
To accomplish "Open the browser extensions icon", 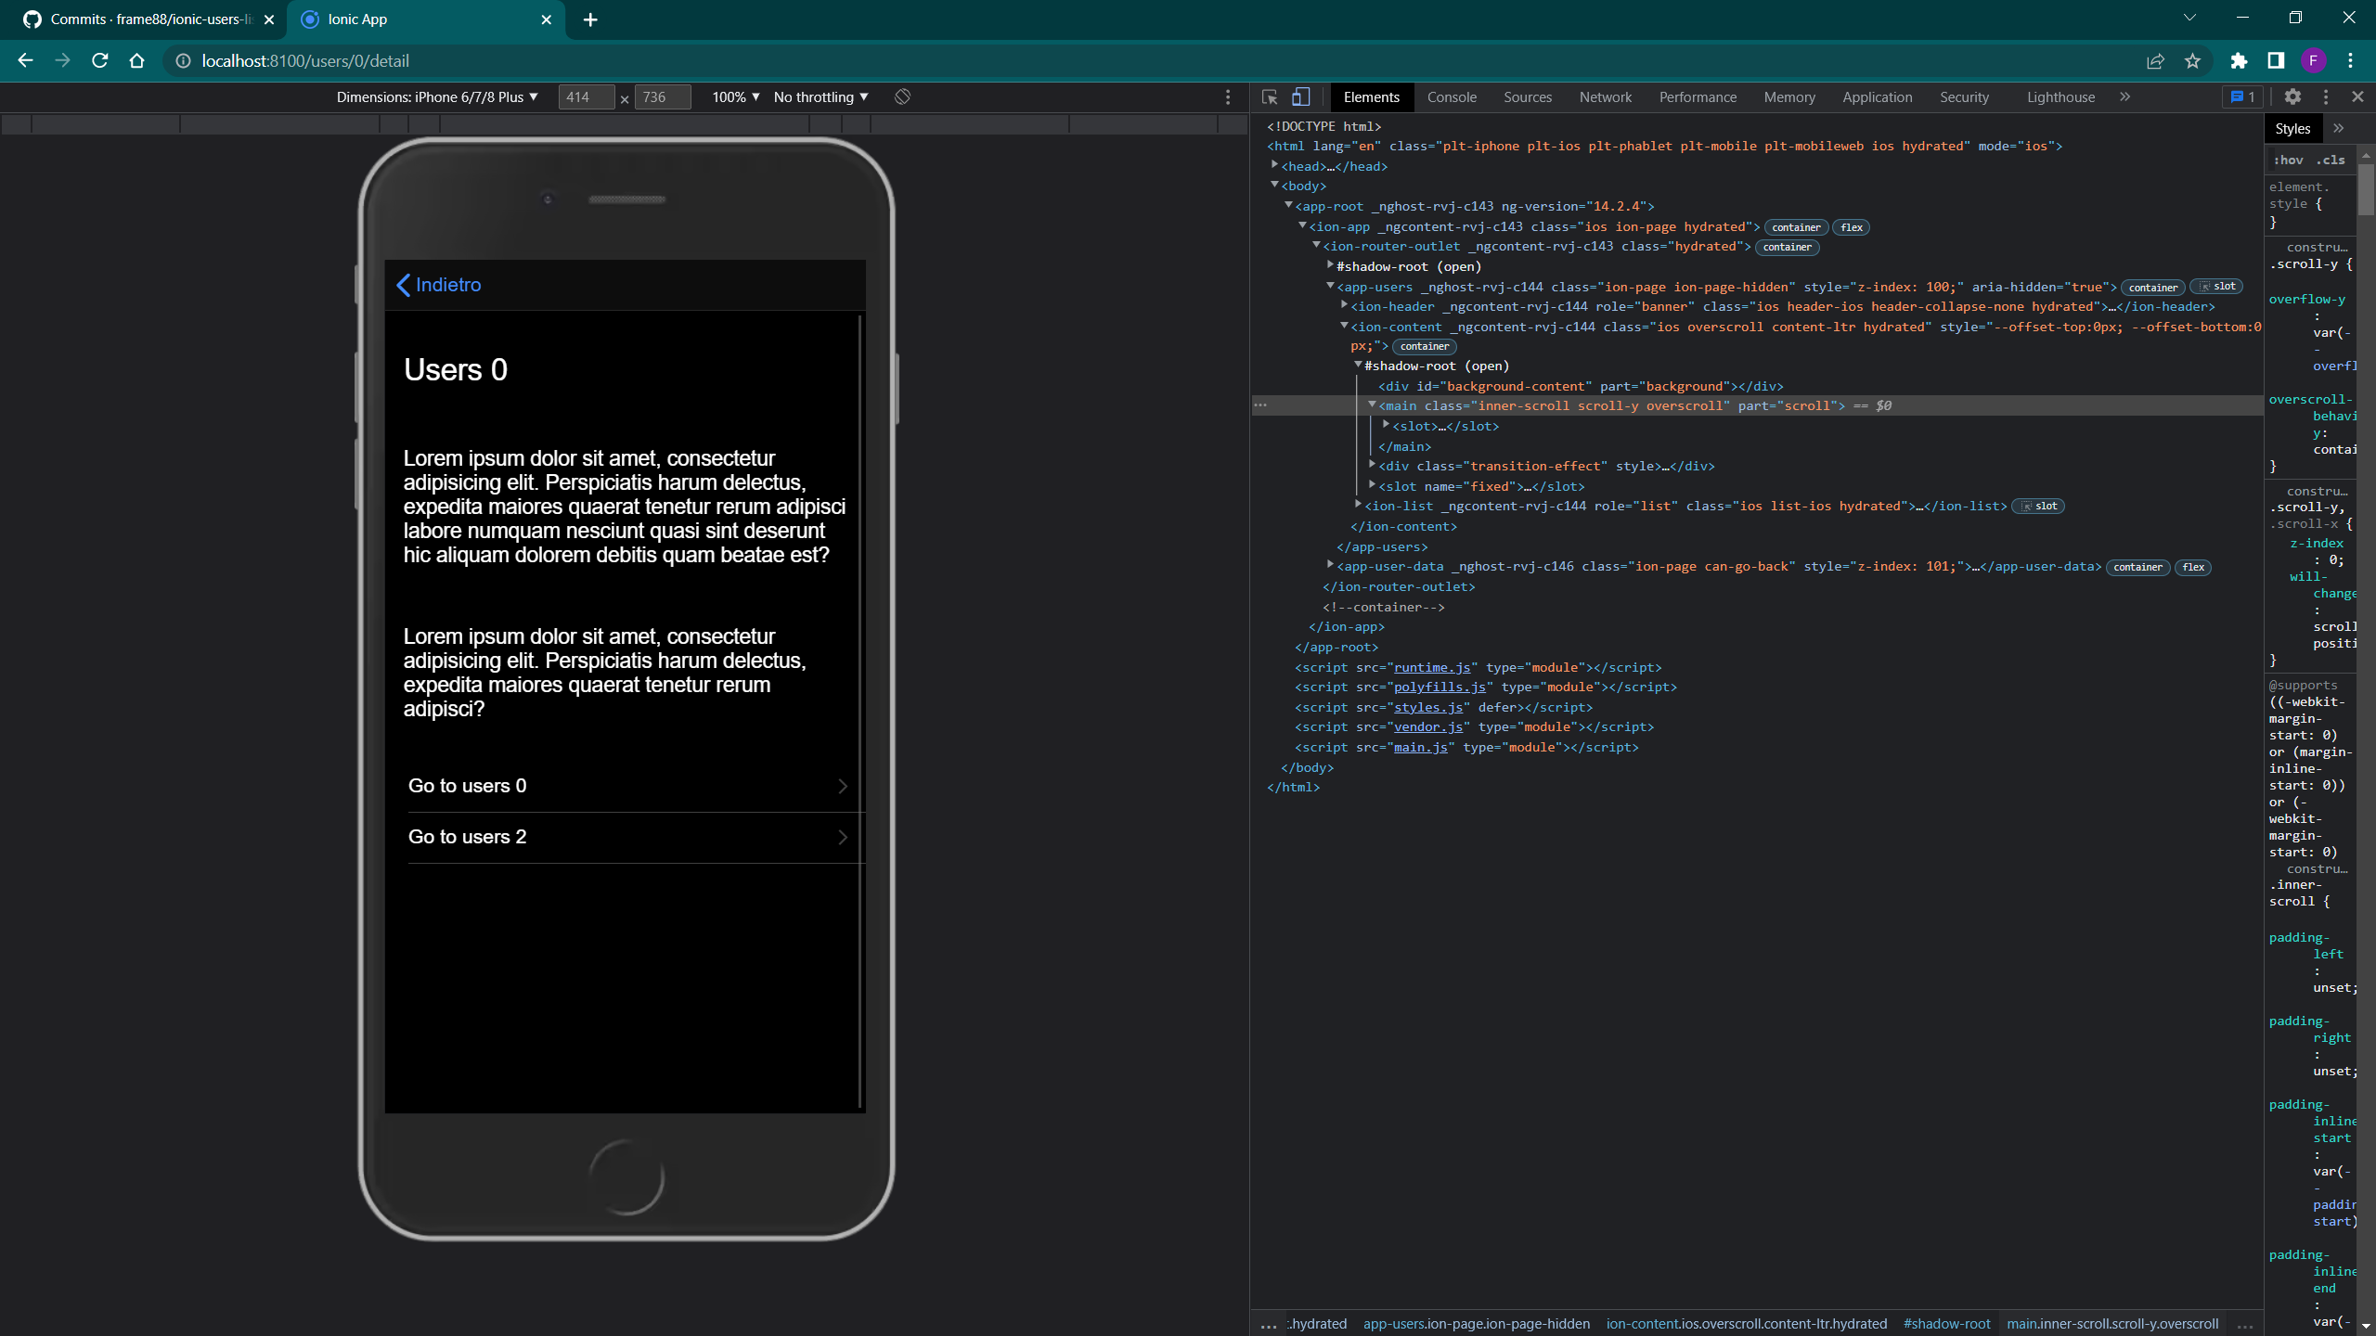I will (x=2238, y=61).
